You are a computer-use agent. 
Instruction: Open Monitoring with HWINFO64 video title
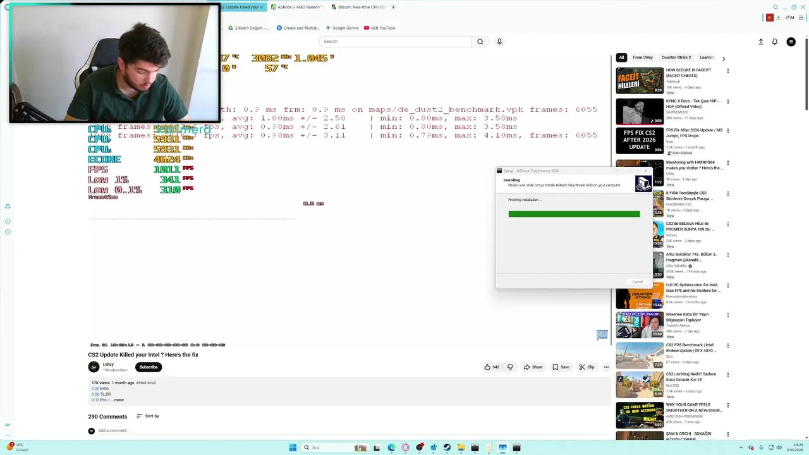point(694,166)
